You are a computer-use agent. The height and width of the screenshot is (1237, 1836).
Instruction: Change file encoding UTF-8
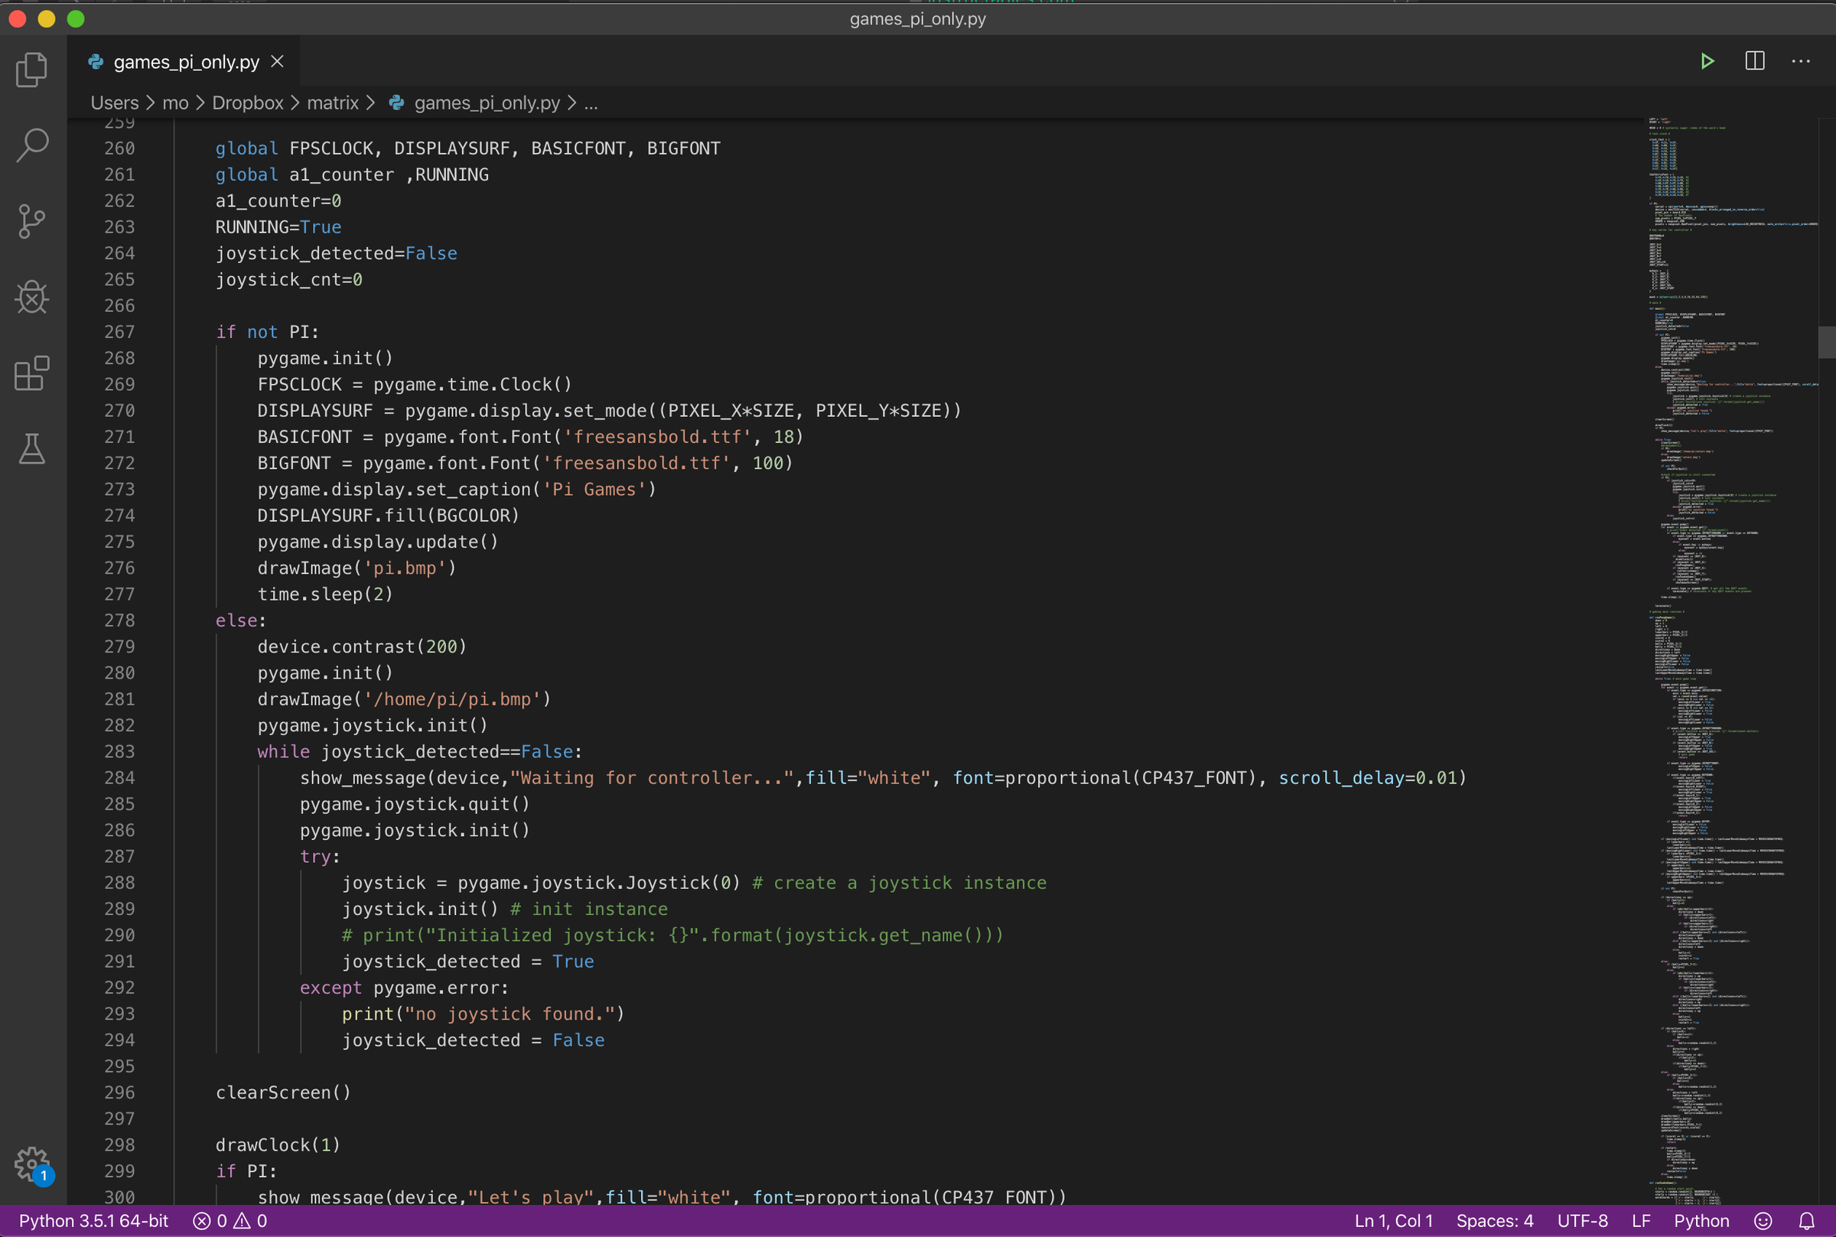1582,1220
